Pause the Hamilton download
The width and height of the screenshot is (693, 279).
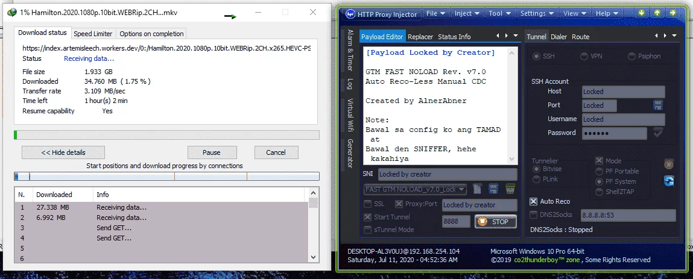(211, 152)
